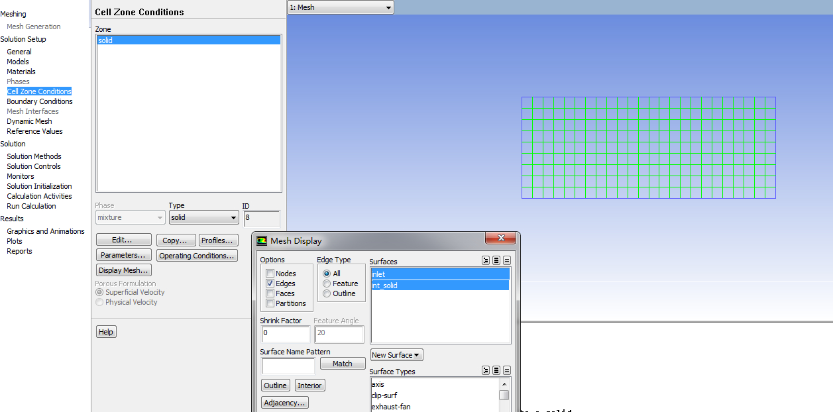
Task: Click the Surface Name Pattern input field
Action: 288,365
